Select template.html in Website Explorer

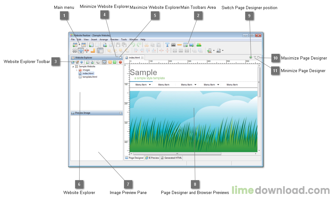[89, 77]
